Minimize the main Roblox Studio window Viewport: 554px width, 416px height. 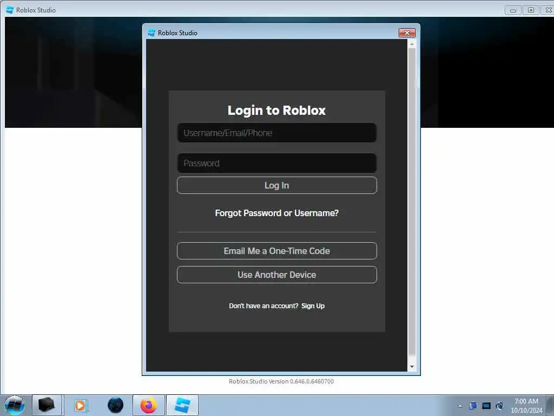coord(513,10)
